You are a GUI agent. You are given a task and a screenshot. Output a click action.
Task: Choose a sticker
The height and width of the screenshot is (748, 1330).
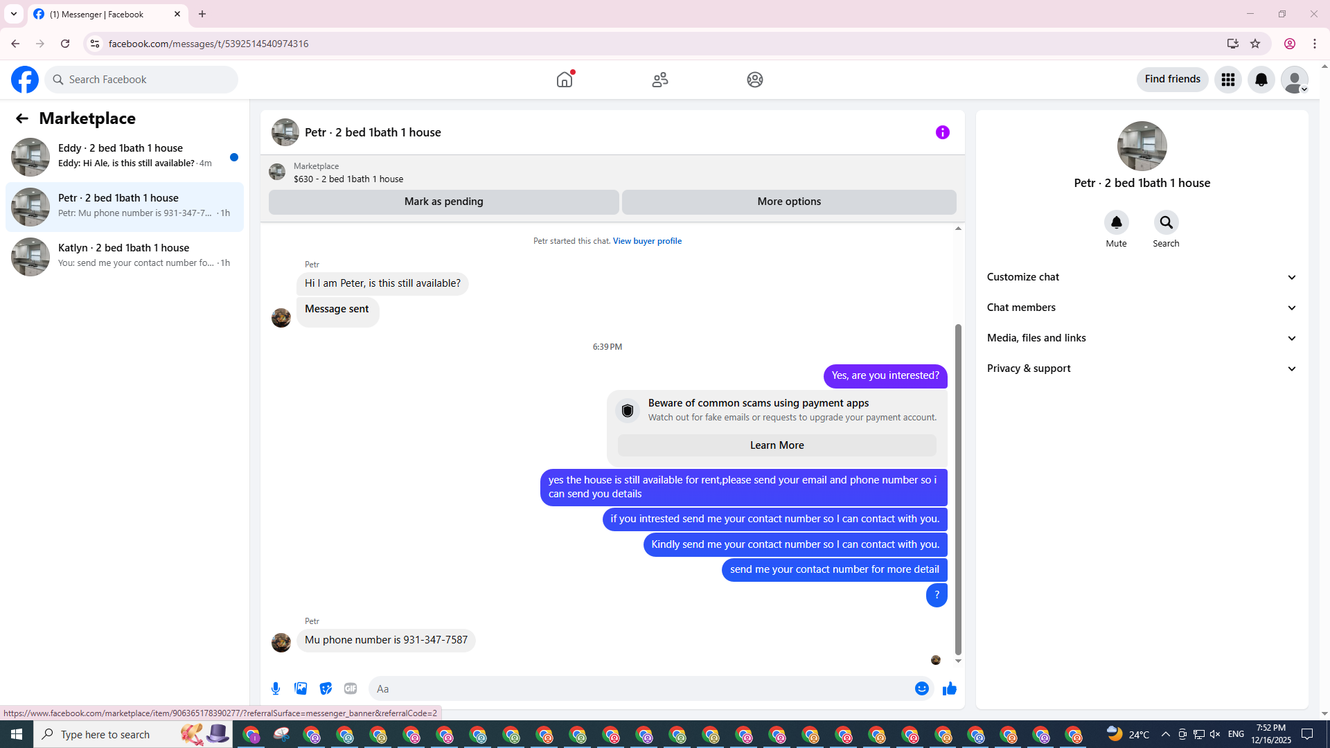pos(326,688)
